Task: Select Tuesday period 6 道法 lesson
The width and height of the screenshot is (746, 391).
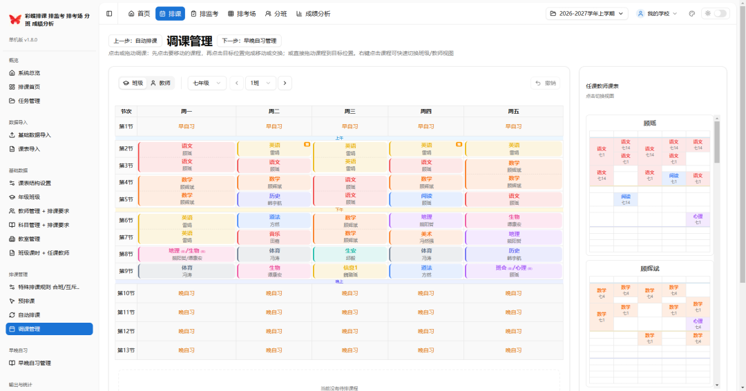Action: click(274, 220)
